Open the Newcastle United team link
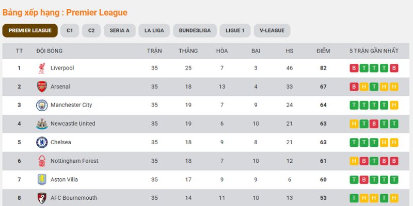 click(73, 124)
